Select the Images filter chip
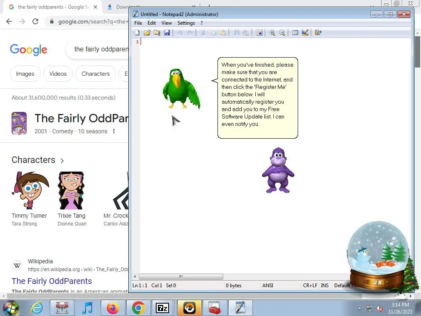This screenshot has width=421, height=316. click(x=25, y=74)
